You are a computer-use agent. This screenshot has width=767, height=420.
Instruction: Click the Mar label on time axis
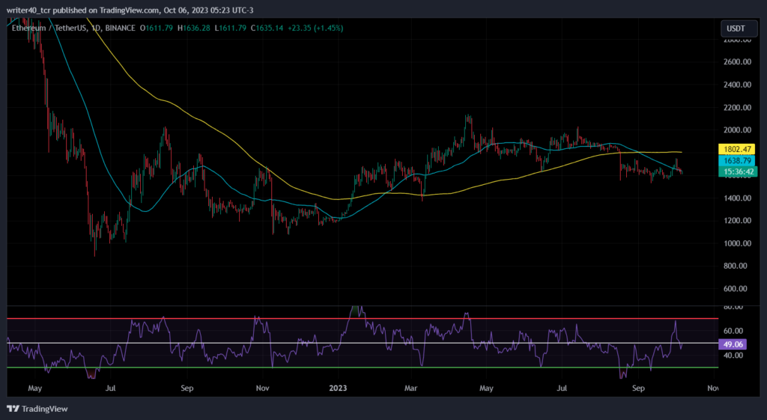tap(411, 389)
